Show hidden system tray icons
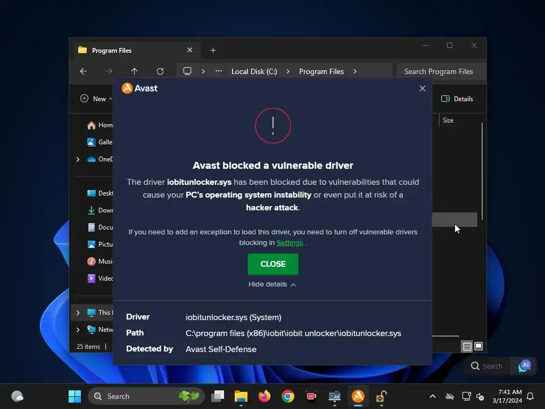The width and height of the screenshot is (545, 409). pyautogui.click(x=433, y=396)
